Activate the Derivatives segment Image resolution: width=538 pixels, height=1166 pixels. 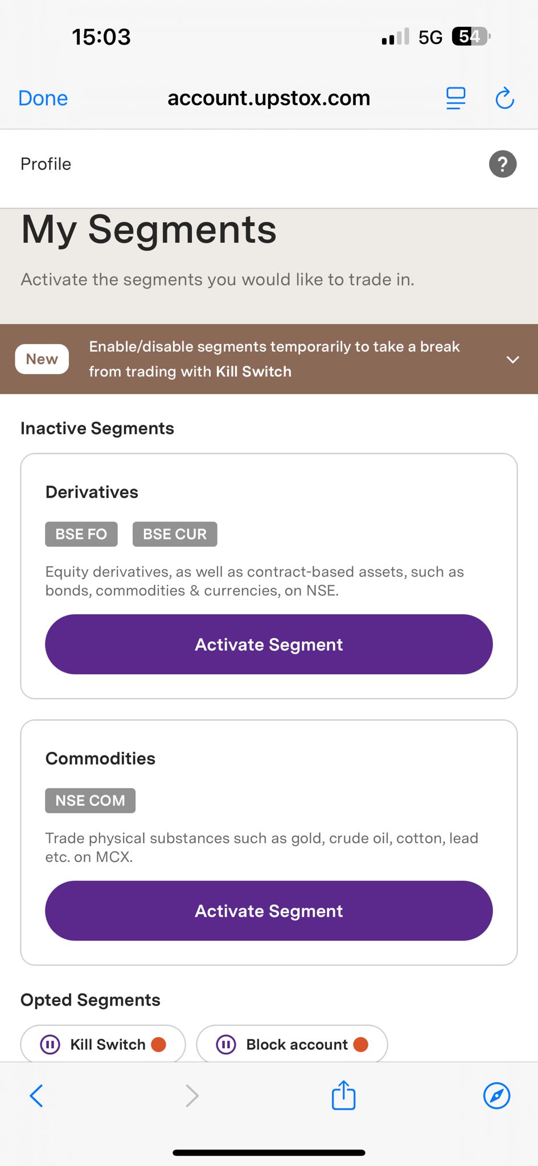pos(269,644)
